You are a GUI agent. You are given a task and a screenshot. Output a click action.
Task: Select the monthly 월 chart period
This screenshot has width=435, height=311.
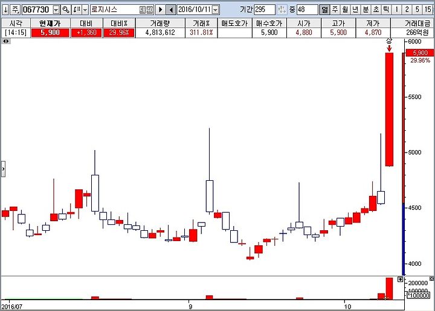pyautogui.click(x=345, y=10)
